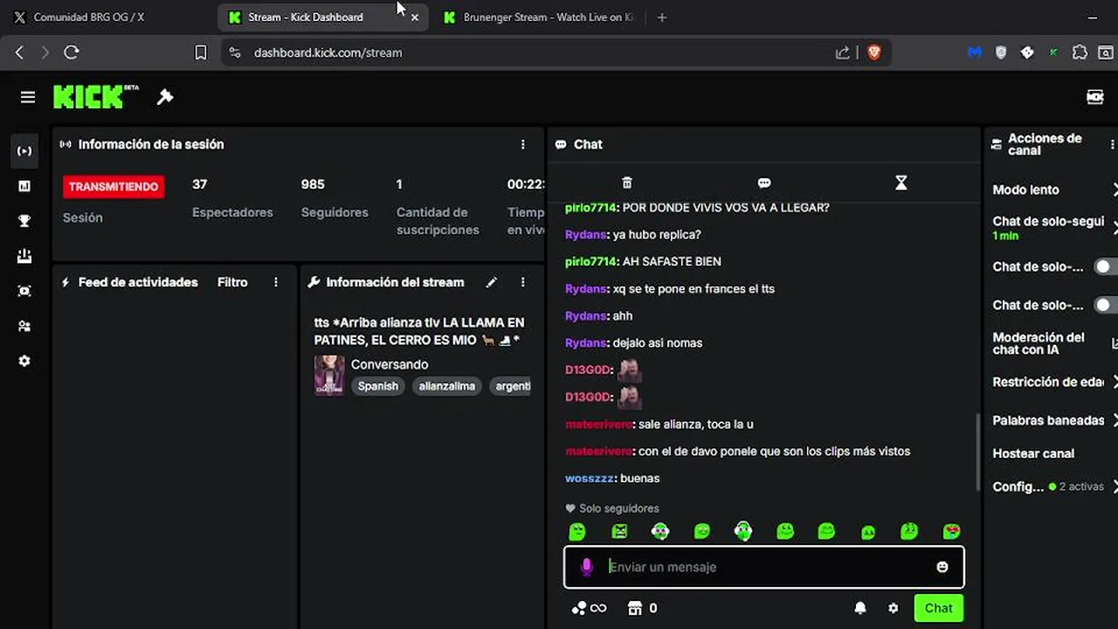The height and width of the screenshot is (629, 1118).
Task: Click the purple microphone icon in the message box
Action: coord(587,567)
